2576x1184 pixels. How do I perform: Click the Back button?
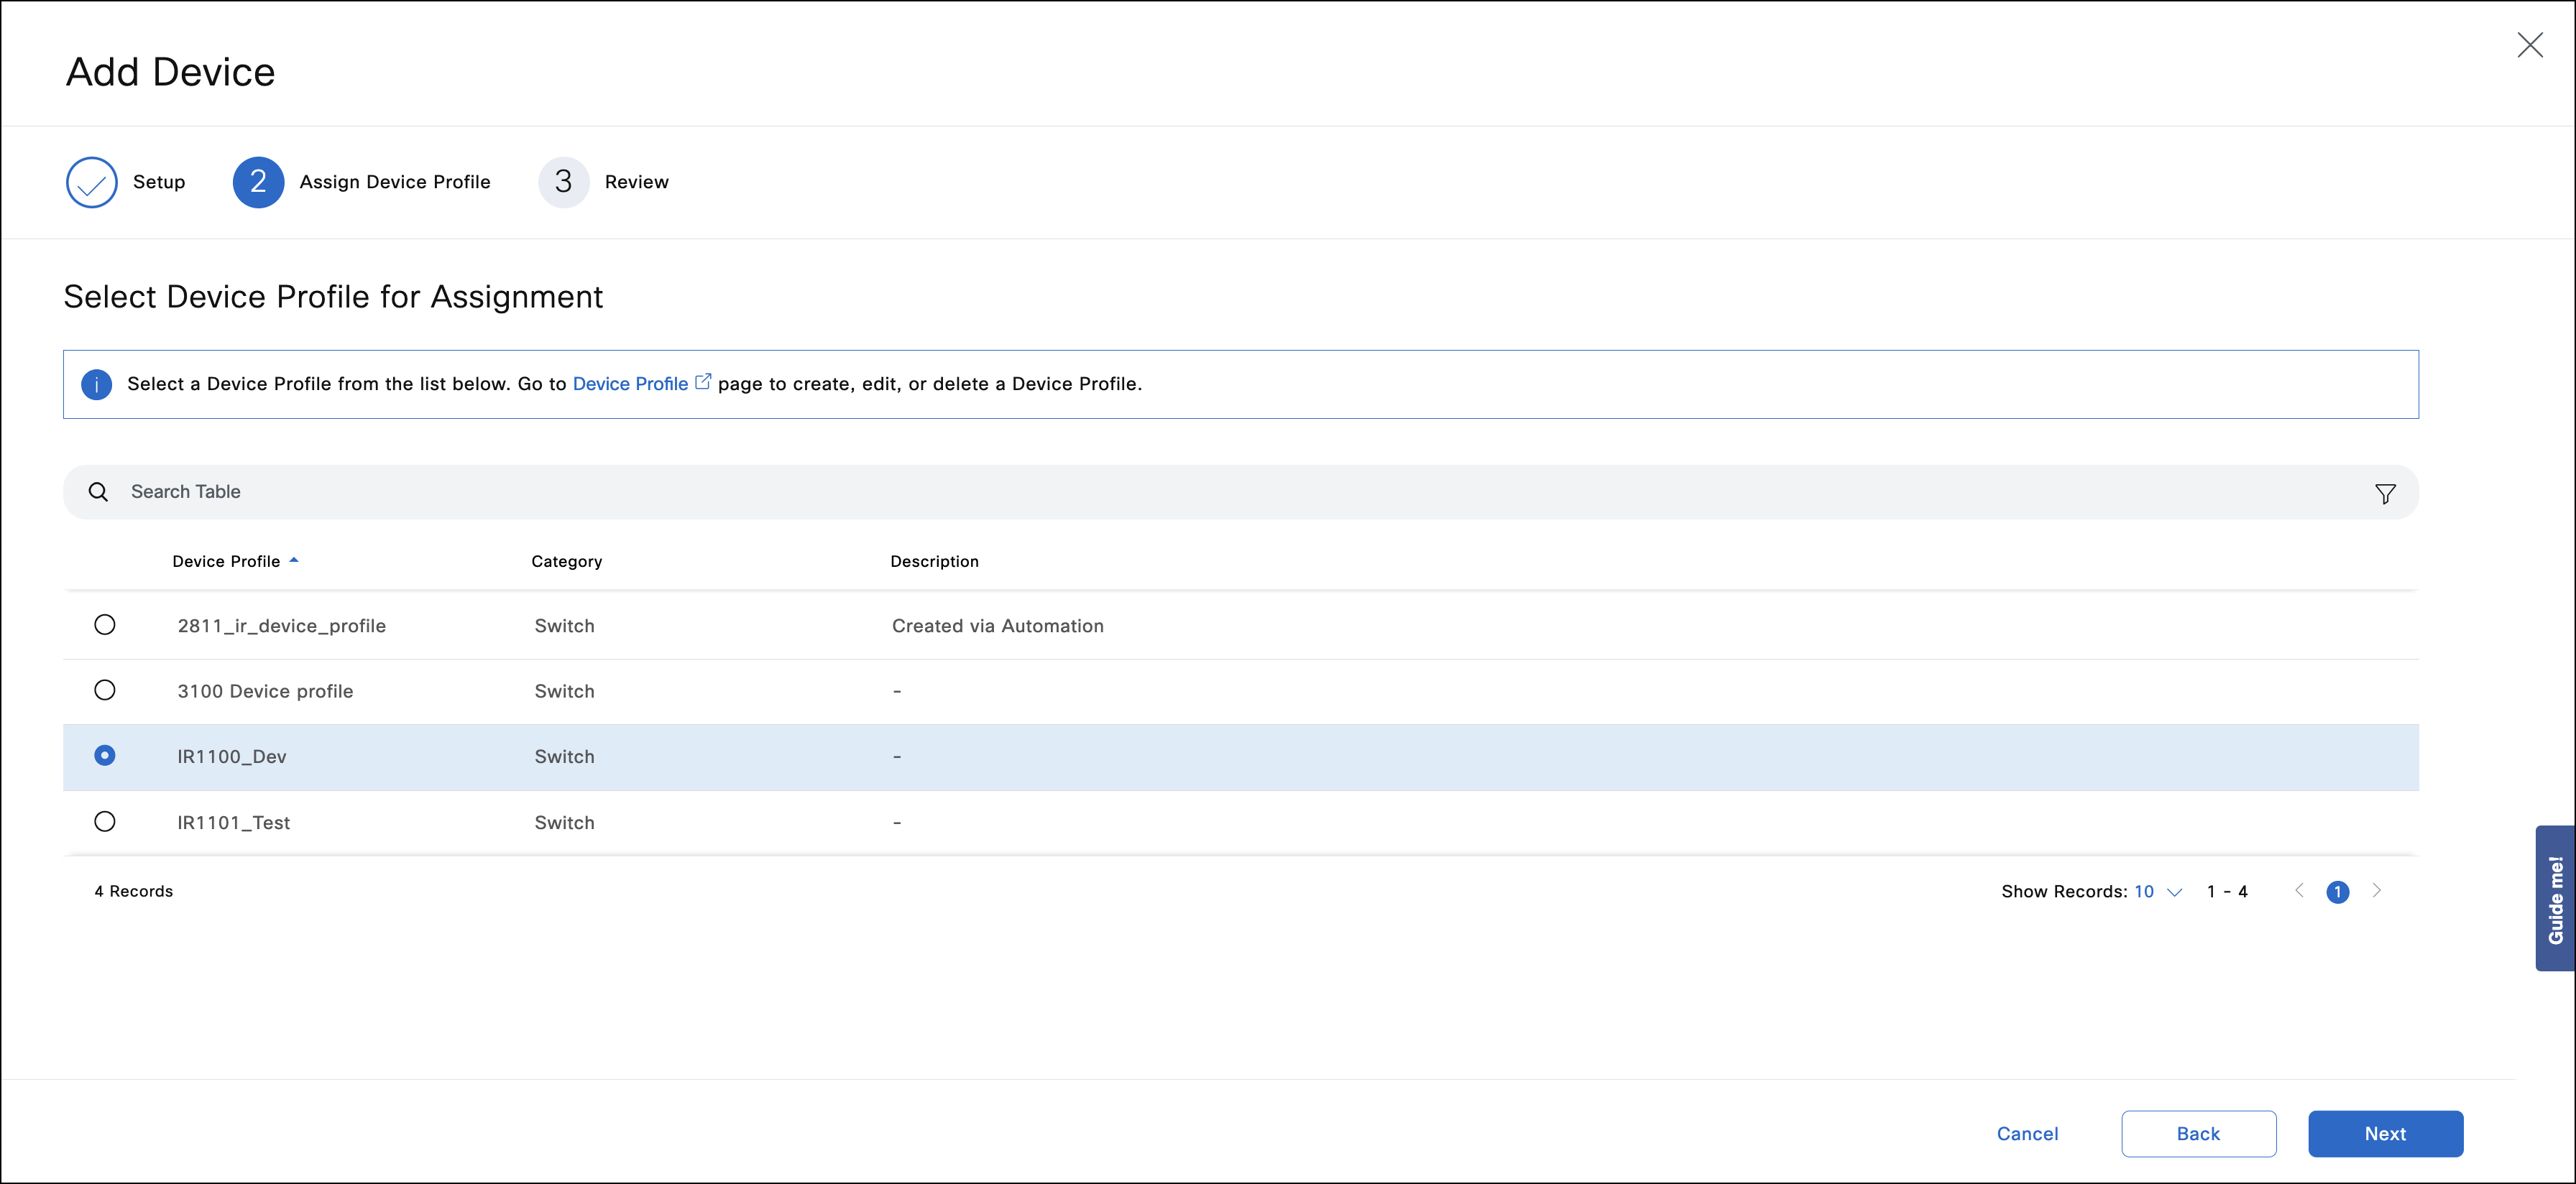pos(2198,1133)
